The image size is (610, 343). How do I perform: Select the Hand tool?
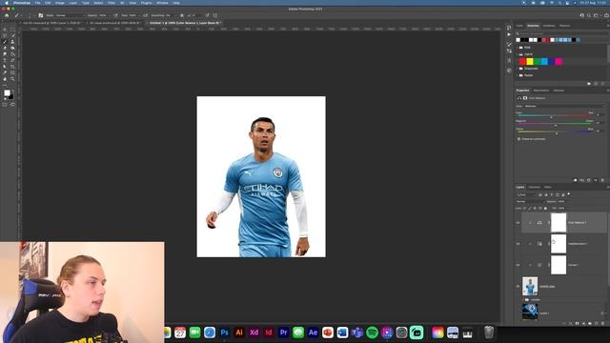click(5, 79)
